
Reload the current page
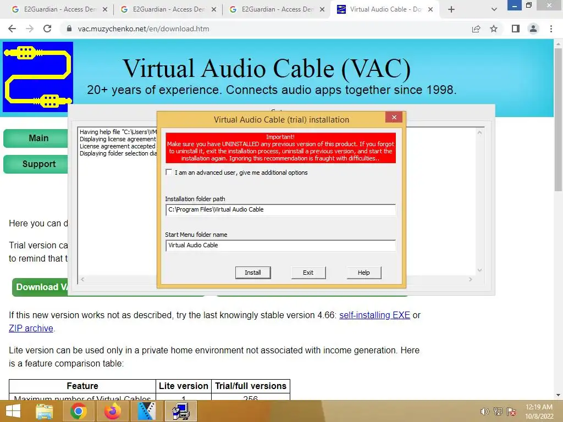[x=47, y=29]
